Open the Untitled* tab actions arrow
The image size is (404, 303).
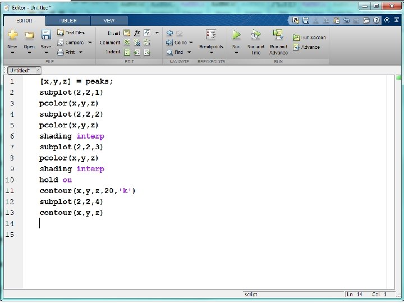(38, 70)
